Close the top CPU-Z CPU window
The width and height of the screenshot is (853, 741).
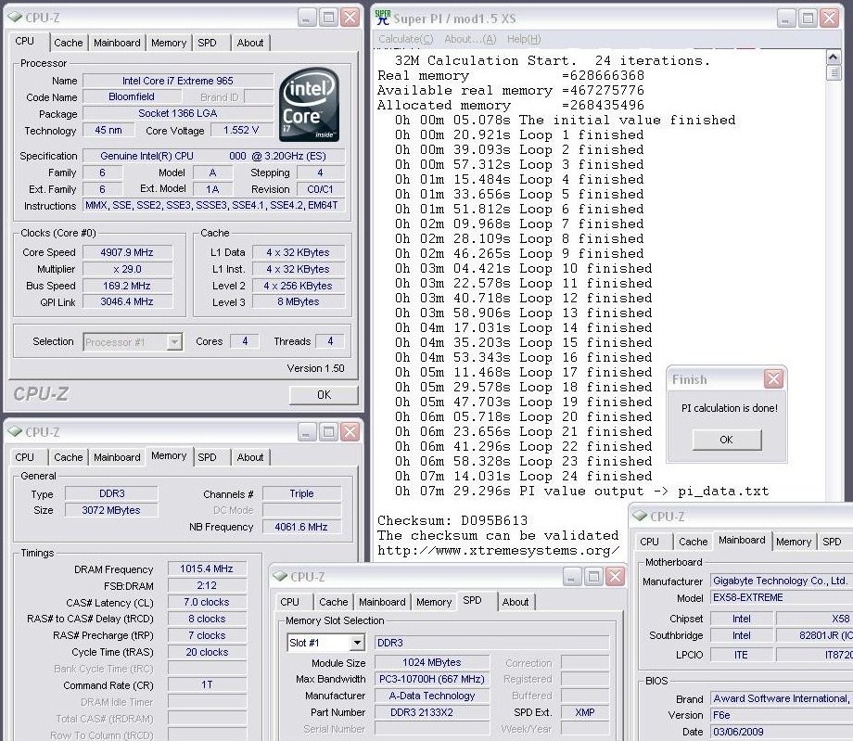[350, 18]
